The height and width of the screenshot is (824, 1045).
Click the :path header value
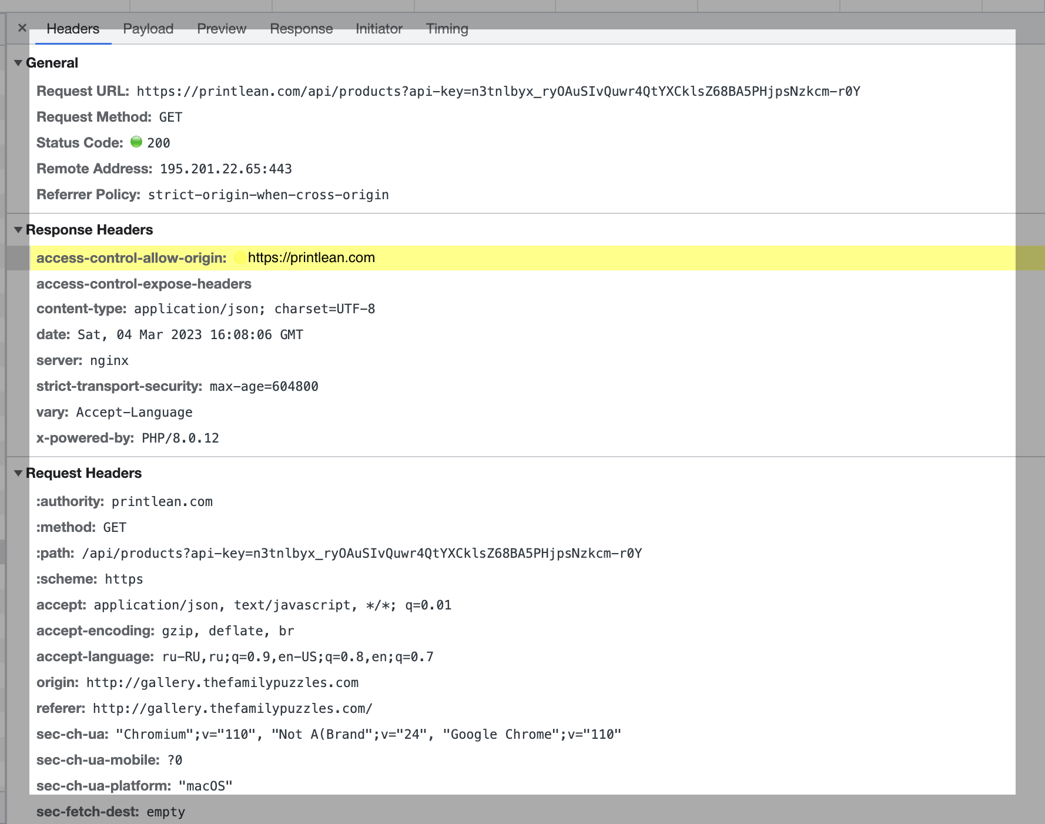(361, 554)
